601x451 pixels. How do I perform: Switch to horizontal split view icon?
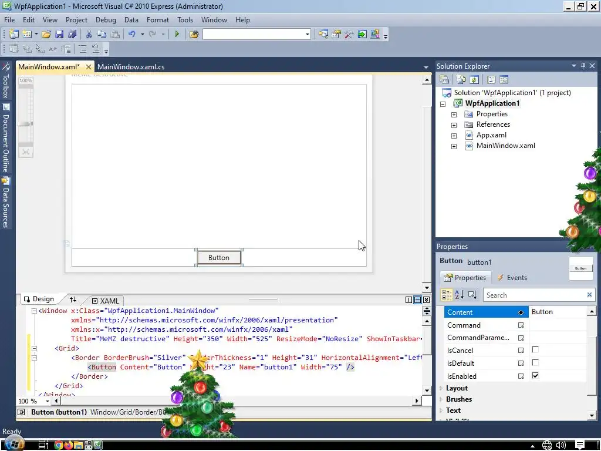[x=417, y=299]
